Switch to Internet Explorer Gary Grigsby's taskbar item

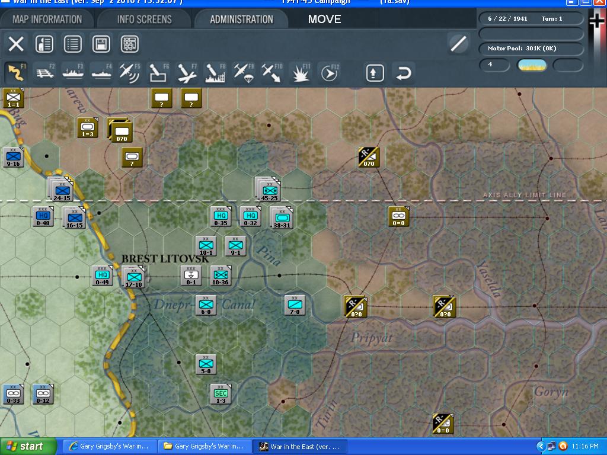[109, 446]
